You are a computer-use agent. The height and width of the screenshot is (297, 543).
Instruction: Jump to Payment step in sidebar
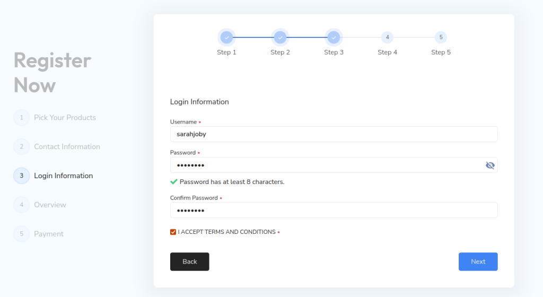tap(49, 234)
